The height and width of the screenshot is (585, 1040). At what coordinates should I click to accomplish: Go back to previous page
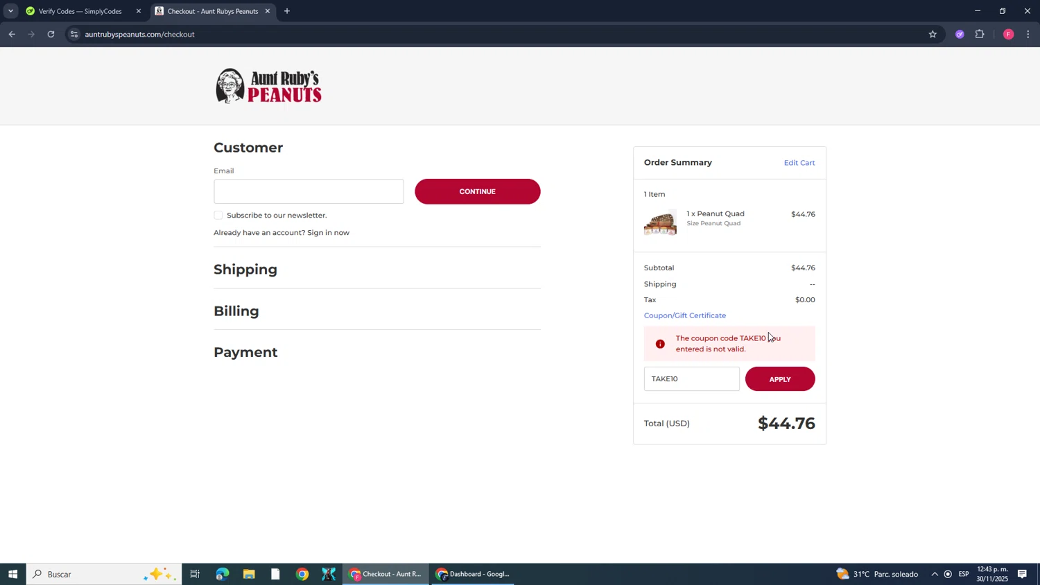pos(12,34)
